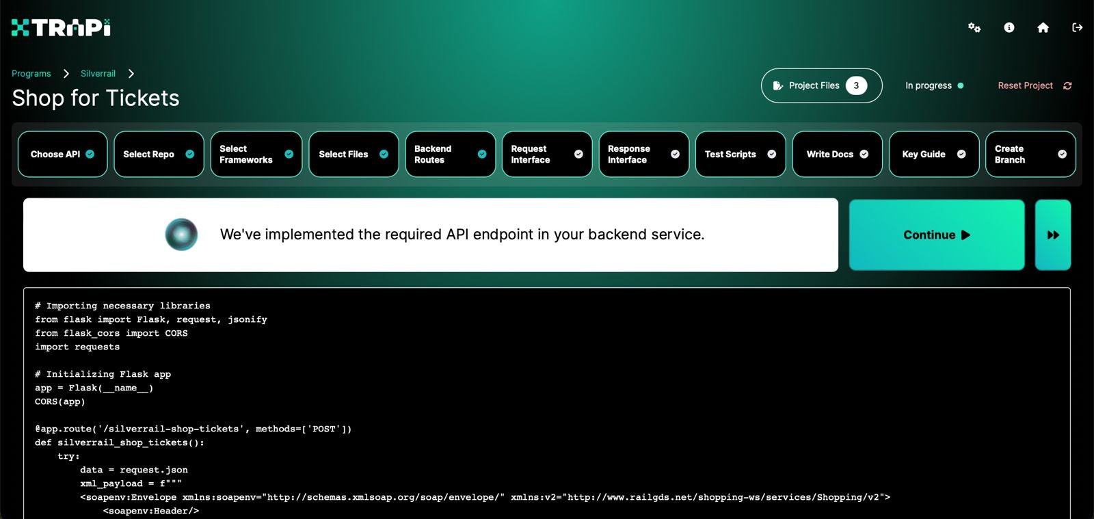Click the Reset Project link
1094x519 pixels.
point(1025,85)
